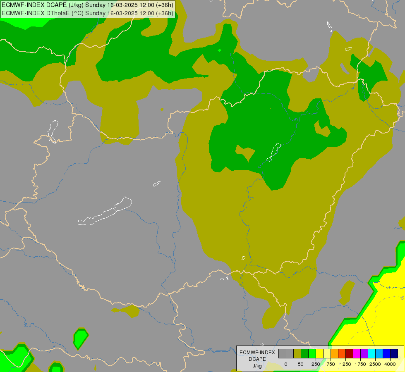Choose the purple legend swatch
Viewport: 405px width, 372px height.
[x=364, y=354]
